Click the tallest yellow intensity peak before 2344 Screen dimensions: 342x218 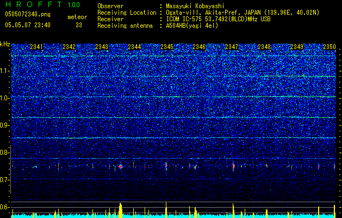tap(120, 210)
